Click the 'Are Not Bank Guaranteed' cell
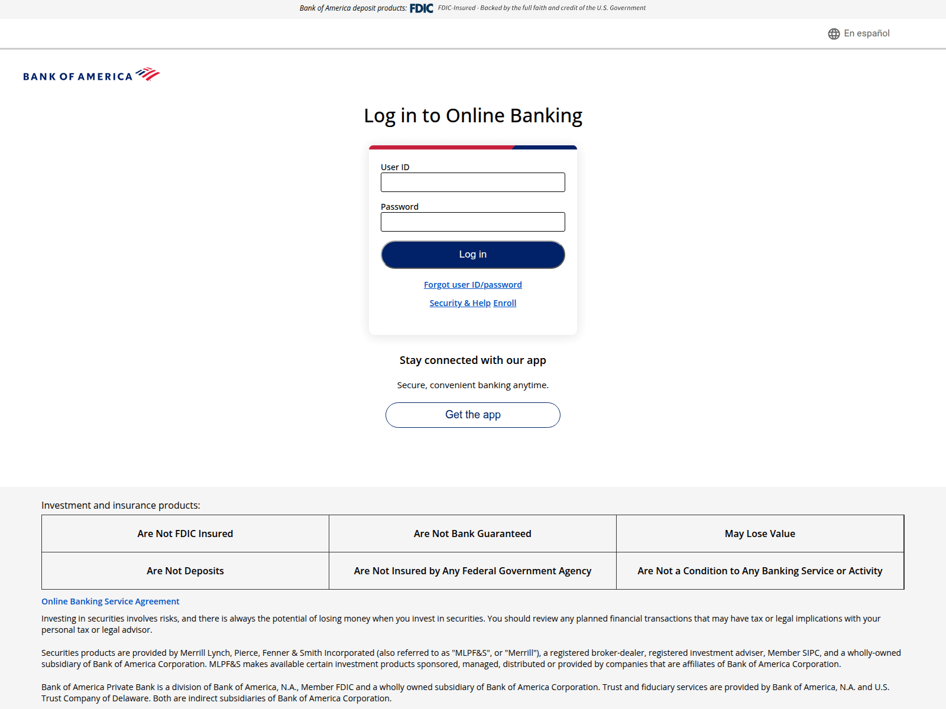The height and width of the screenshot is (709, 946). pos(472,534)
